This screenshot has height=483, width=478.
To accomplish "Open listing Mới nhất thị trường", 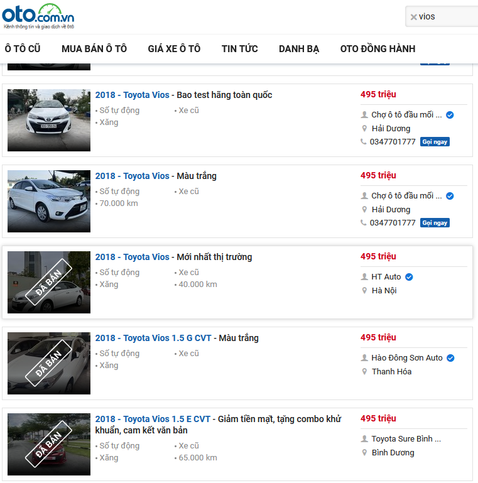I will (x=173, y=257).
